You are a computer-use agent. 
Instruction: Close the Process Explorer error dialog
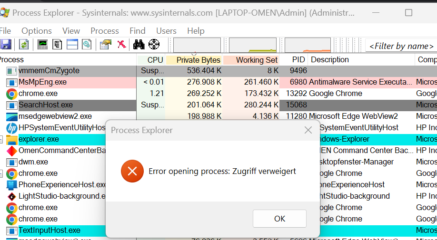pos(308,130)
